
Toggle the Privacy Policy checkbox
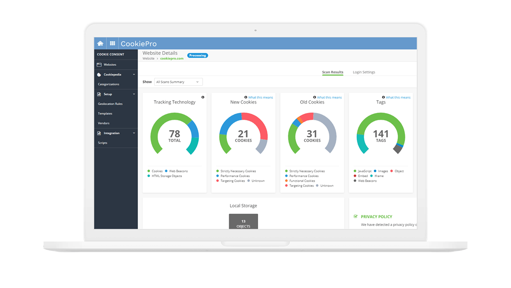[x=356, y=216]
